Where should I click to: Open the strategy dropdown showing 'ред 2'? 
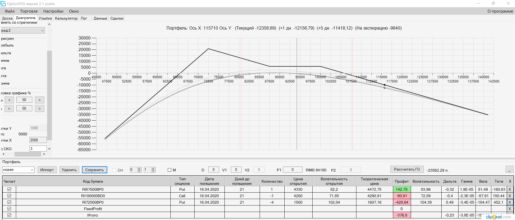(x=23, y=30)
